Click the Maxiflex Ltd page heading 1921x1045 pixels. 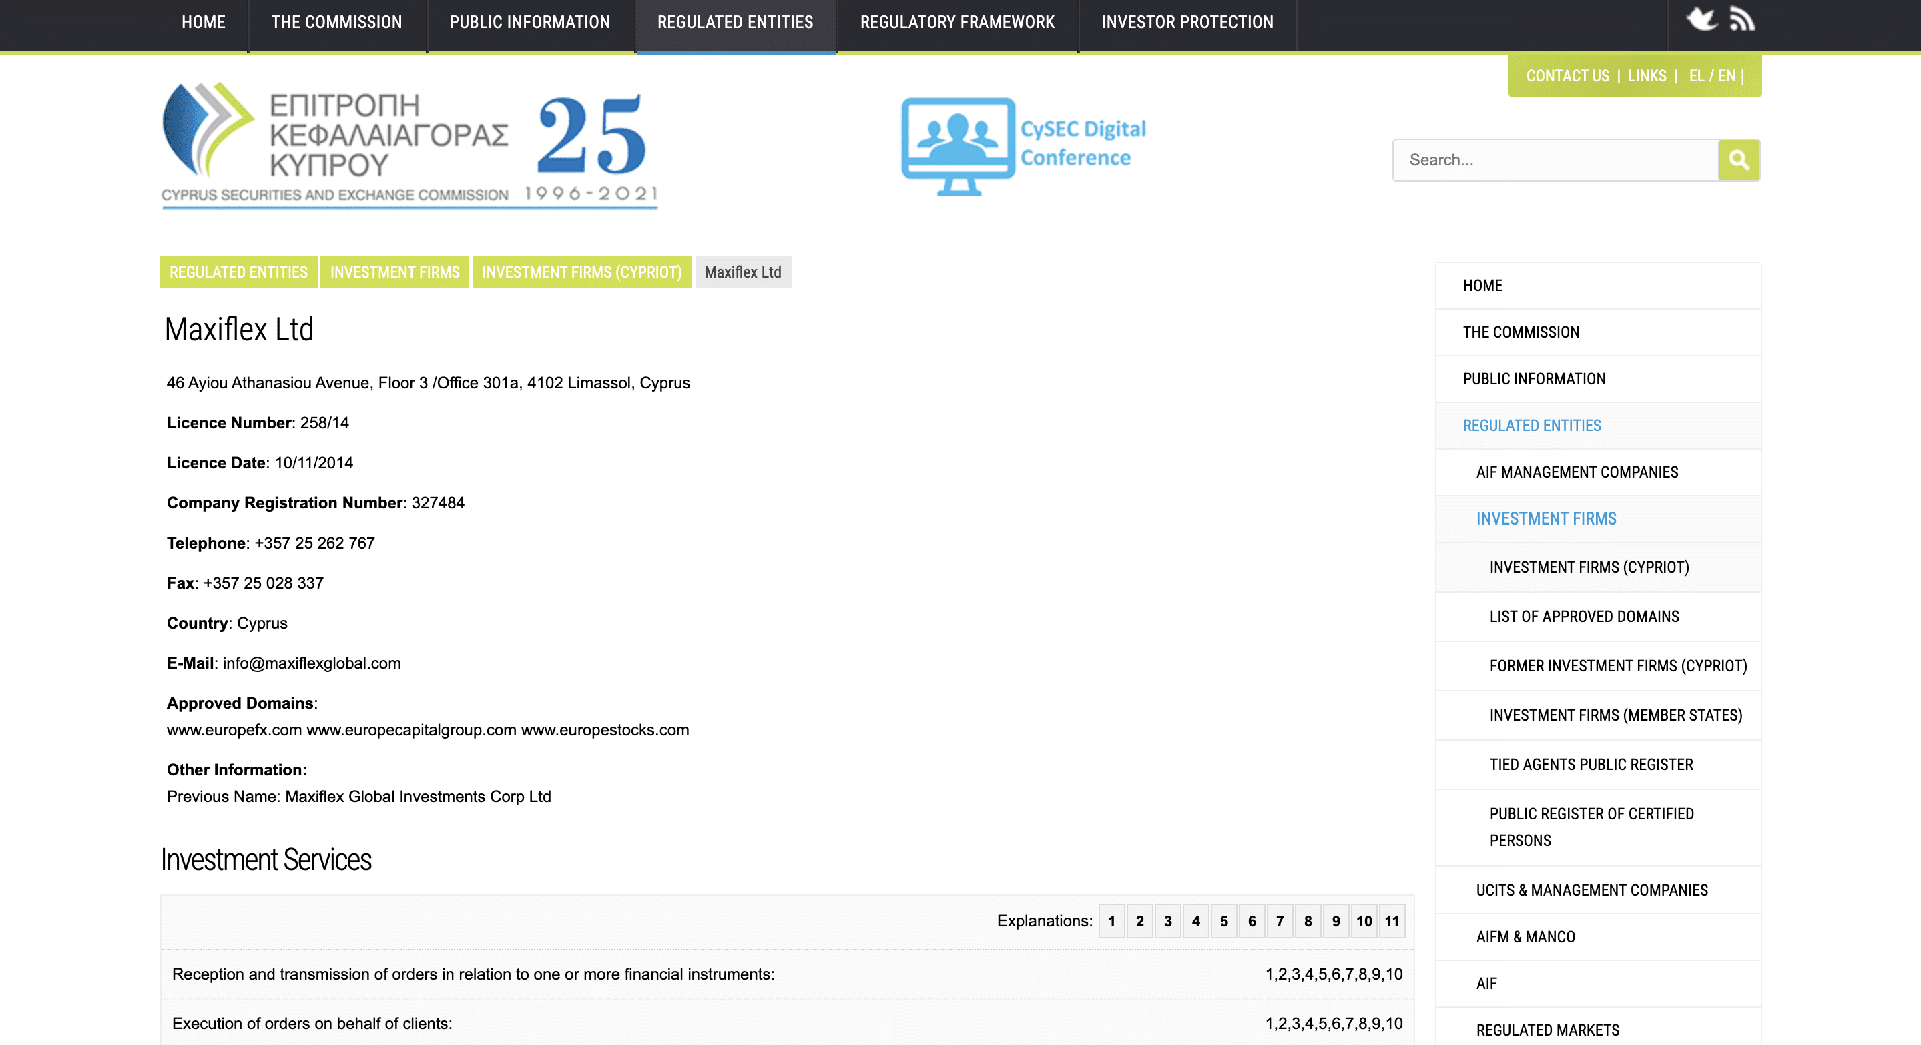(x=240, y=330)
